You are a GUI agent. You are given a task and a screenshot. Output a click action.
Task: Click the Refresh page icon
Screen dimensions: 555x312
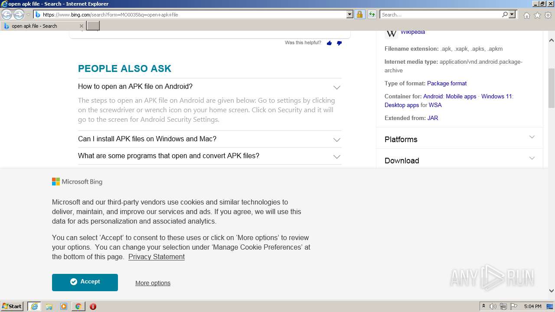point(372,15)
